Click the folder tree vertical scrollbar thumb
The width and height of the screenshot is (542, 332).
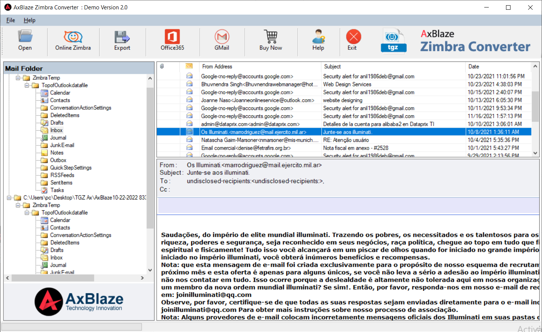150,158
